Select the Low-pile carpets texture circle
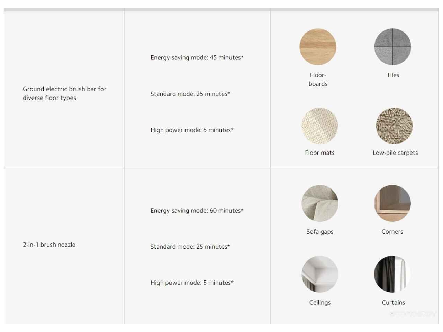 394,126
